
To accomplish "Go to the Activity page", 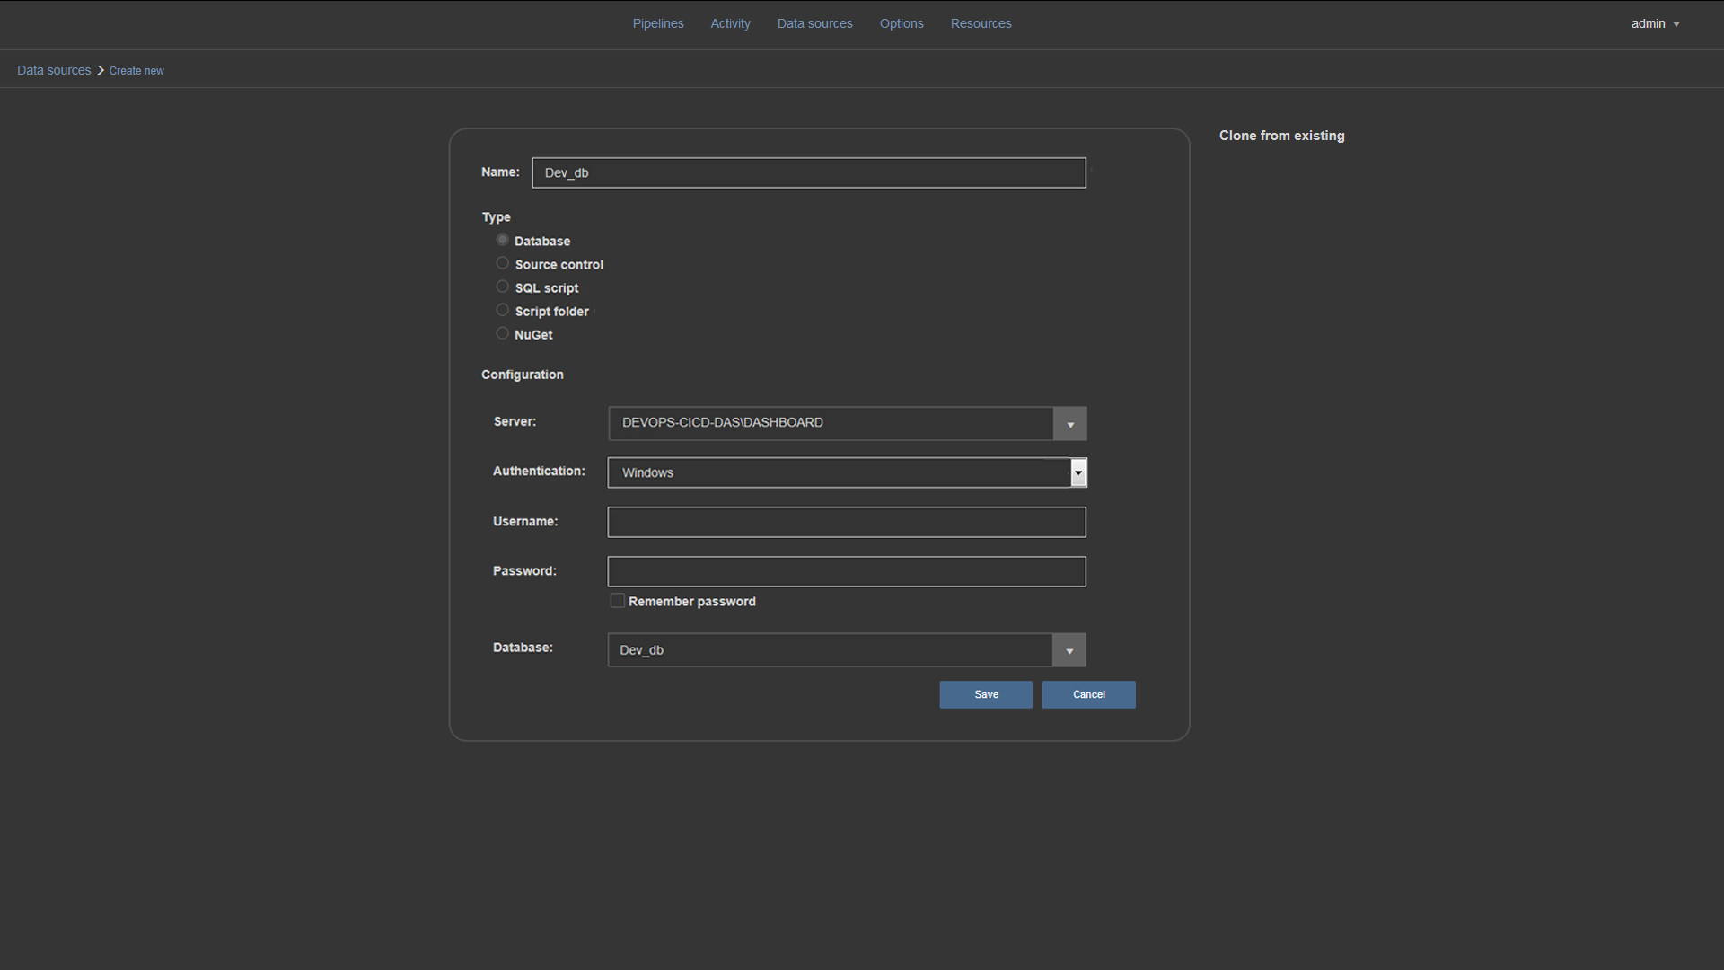I will [730, 23].
